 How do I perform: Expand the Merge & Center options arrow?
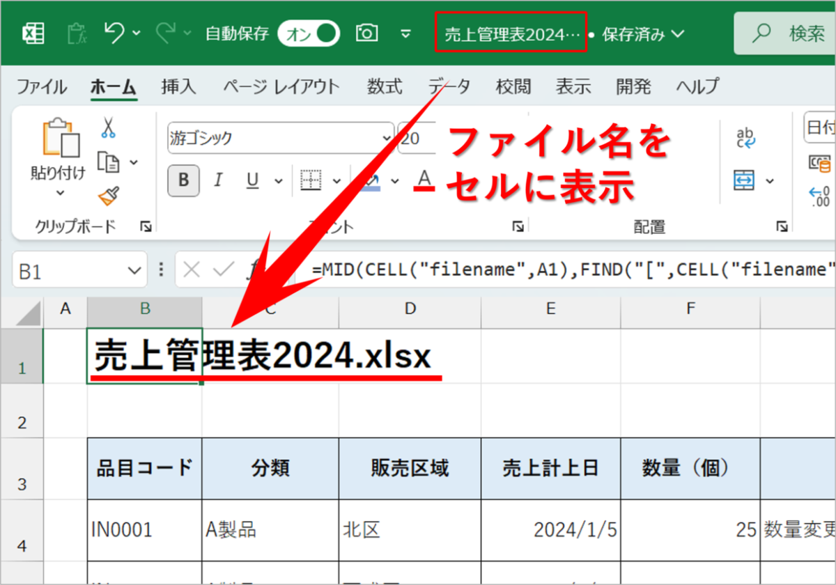click(x=770, y=180)
